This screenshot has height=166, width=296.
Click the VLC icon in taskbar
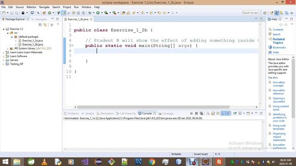click(x=44, y=162)
